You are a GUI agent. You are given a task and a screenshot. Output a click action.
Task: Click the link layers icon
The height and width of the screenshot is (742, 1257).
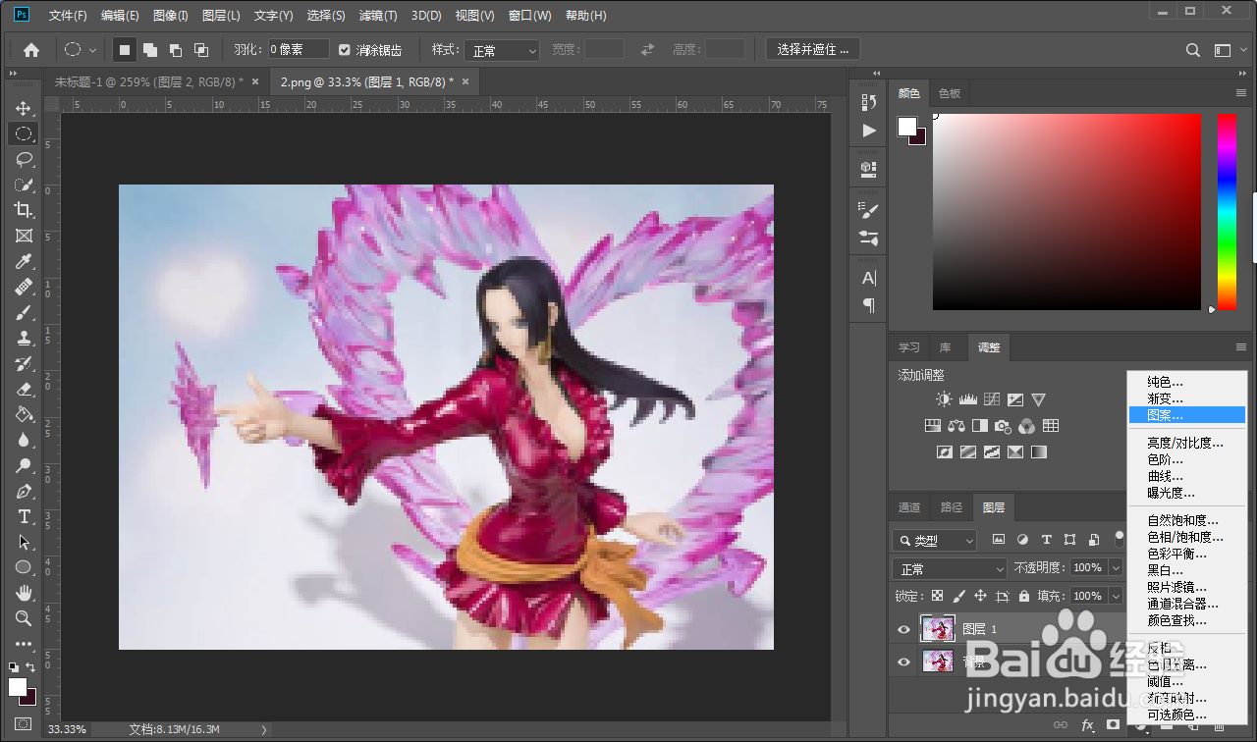tap(1061, 725)
